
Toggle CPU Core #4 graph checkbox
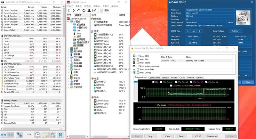click(206, 82)
